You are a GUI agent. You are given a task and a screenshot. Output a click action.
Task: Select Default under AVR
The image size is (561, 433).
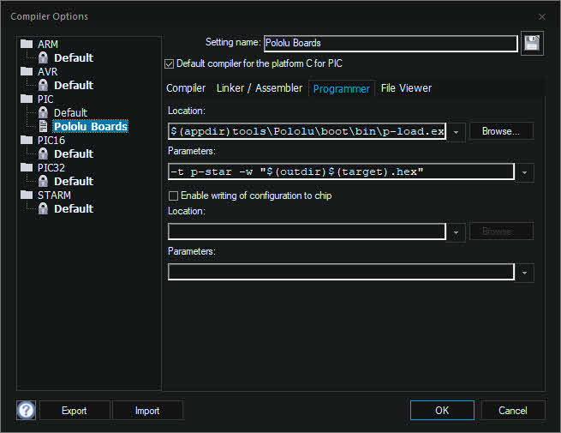[74, 85]
